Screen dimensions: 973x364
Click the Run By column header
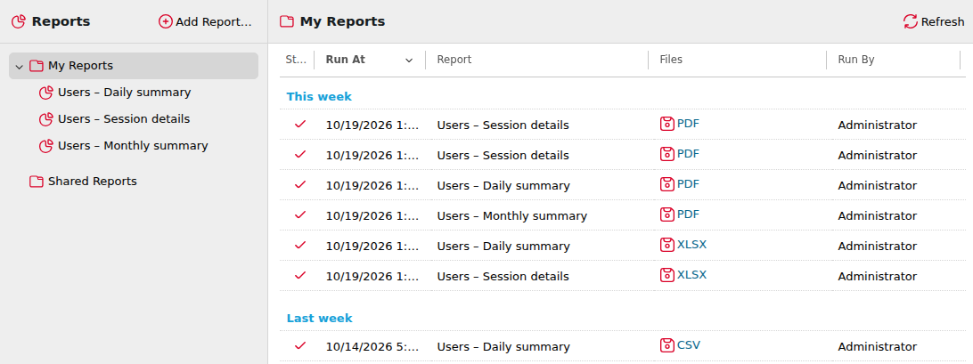tap(855, 60)
